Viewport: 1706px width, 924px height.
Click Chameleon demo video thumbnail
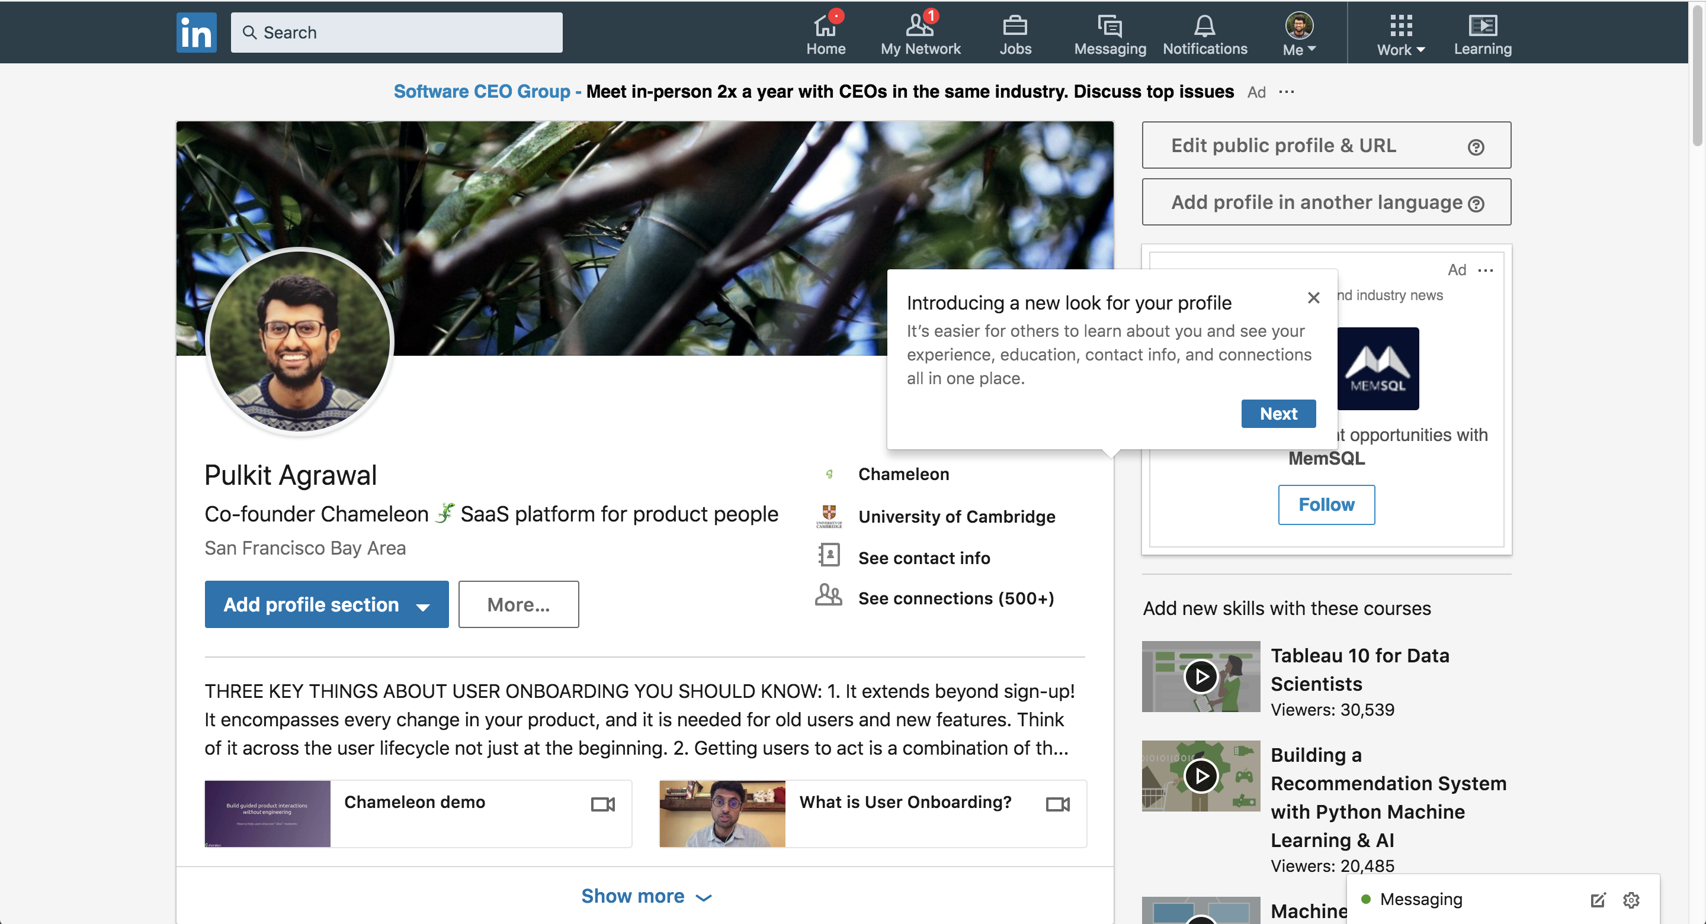click(x=268, y=814)
